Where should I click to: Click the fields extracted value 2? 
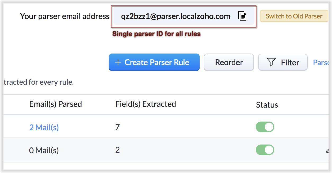point(118,150)
